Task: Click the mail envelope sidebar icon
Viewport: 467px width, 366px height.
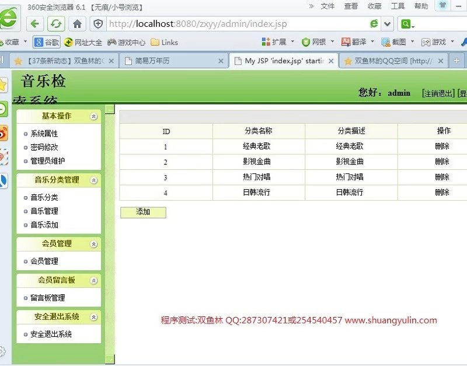Action: tap(4, 156)
